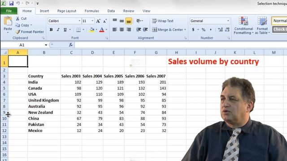The height and width of the screenshot is (161, 287).
Task: Toggle Bold formatting
Action: point(51,30)
